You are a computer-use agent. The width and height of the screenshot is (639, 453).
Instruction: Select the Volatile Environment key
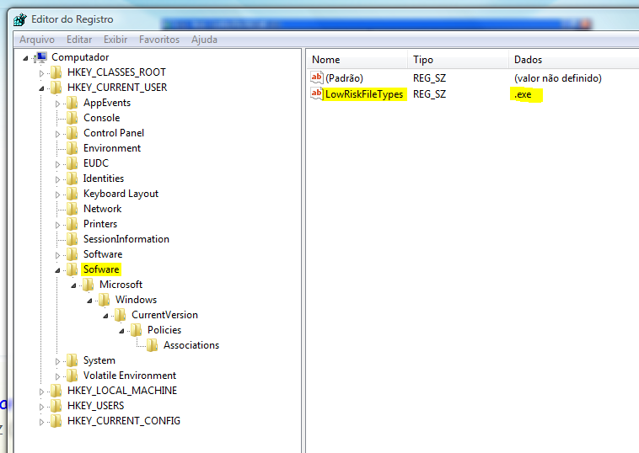click(x=129, y=376)
